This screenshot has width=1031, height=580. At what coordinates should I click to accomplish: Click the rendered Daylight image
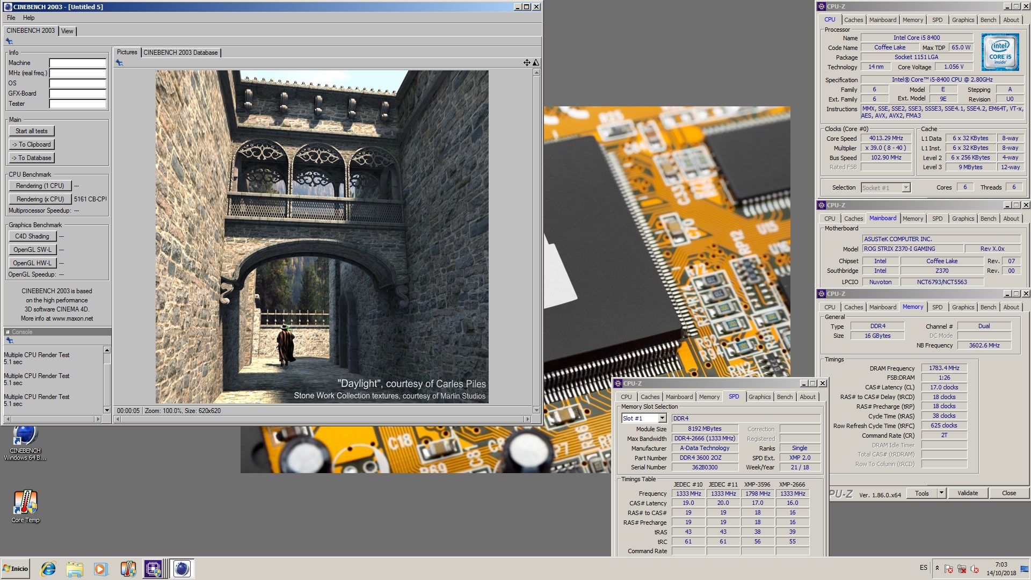coord(322,237)
